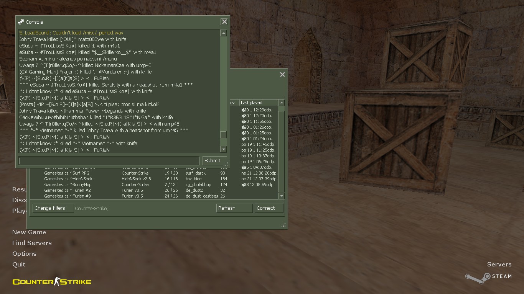Screen dimensions: 524x294
Task: Select Gamesites.cz ^Furien #2 server row
Action: [x=68, y=190]
